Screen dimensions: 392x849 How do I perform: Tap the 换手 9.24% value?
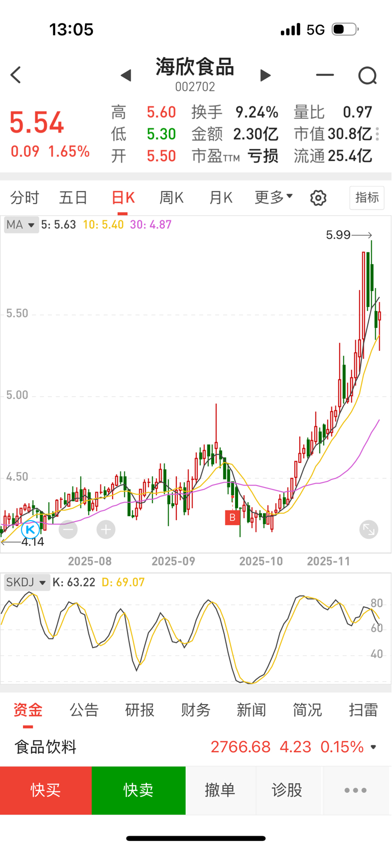(x=257, y=112)
